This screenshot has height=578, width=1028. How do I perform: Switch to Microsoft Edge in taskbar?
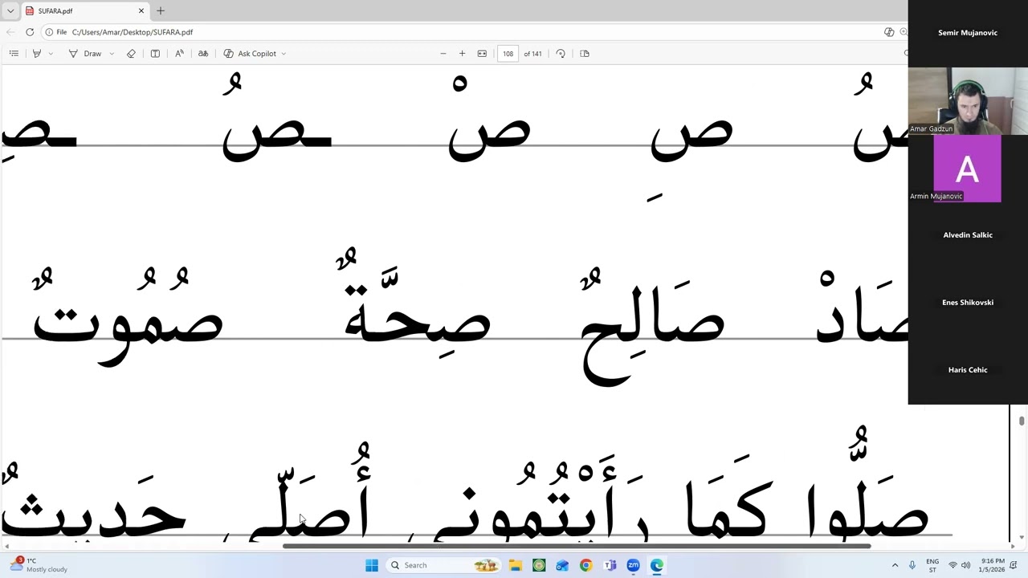pos(657,565)
